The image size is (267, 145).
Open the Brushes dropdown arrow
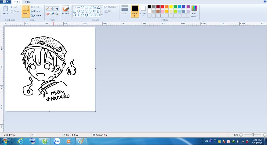pyautogui.click(x=65, y=16)
